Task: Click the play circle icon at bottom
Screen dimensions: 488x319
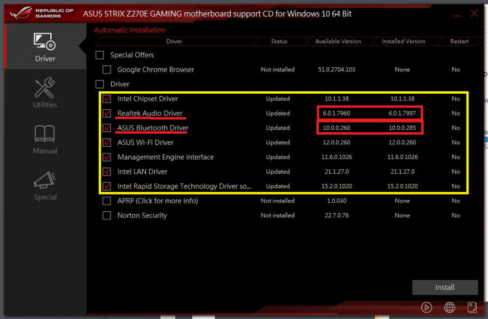Action: (427, 307)
